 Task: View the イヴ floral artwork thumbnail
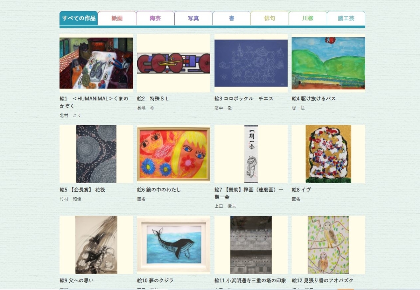tap(328, 154)
